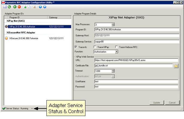The width and height of the screenshot is (184, 119).
Task: Enable the Trace-XiPay checkbox
Action: (x=95, y=47)
